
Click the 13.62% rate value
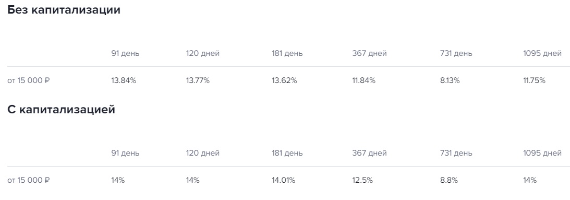tap(284, 80)
